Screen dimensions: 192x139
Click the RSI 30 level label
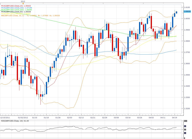point(185,133)
